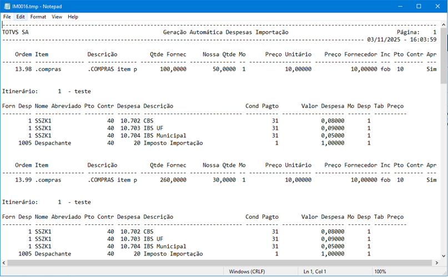Maximize the Notepad window
The height and width of the screenshot is (277, 448).
pos(419,6)
